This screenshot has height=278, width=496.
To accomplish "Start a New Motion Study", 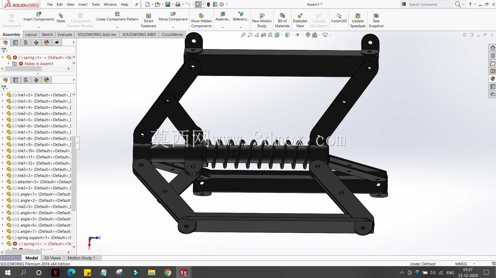I will pos(262,21).
